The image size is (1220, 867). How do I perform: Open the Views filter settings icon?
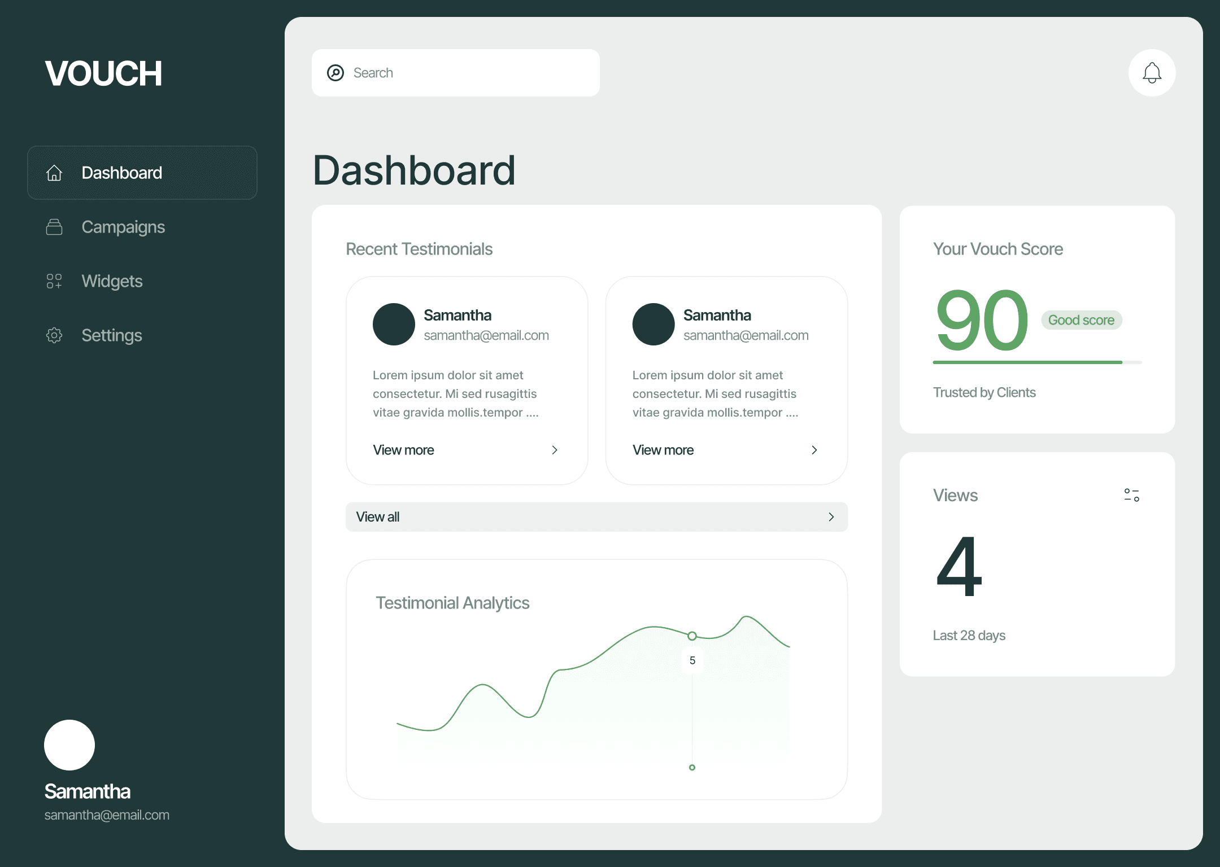pyautogui.click(x=1131, y=495)
